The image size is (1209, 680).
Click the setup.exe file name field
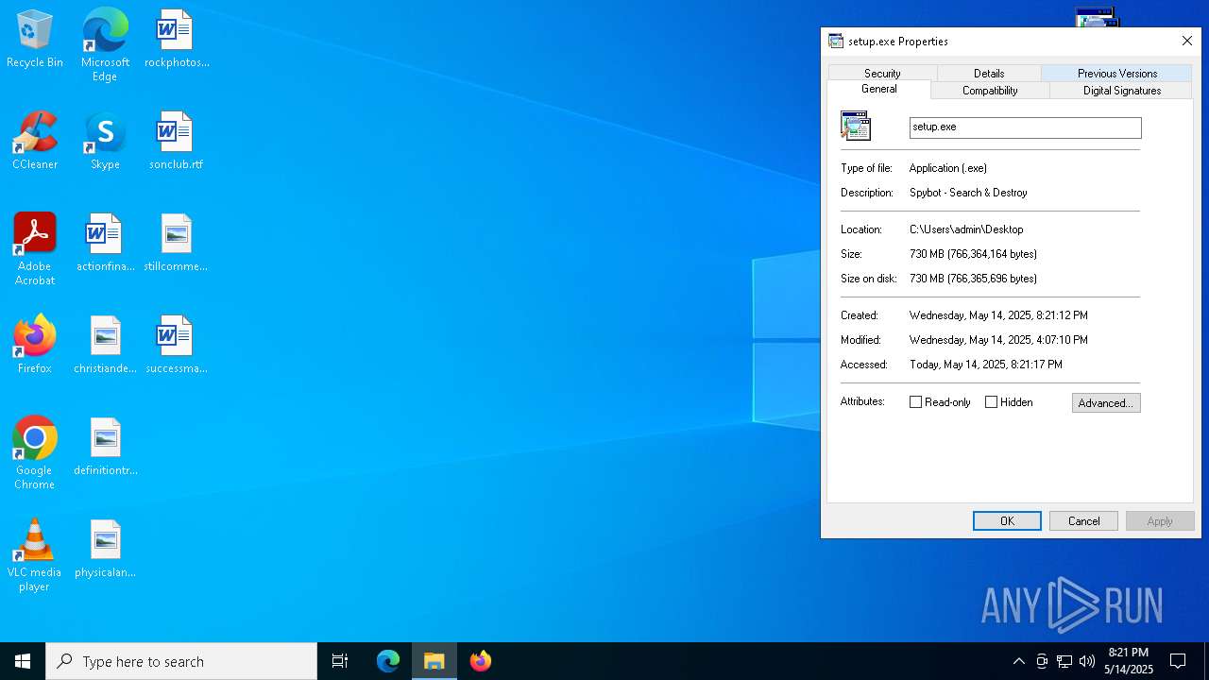pyautogui.click(x=1024, y=127)
